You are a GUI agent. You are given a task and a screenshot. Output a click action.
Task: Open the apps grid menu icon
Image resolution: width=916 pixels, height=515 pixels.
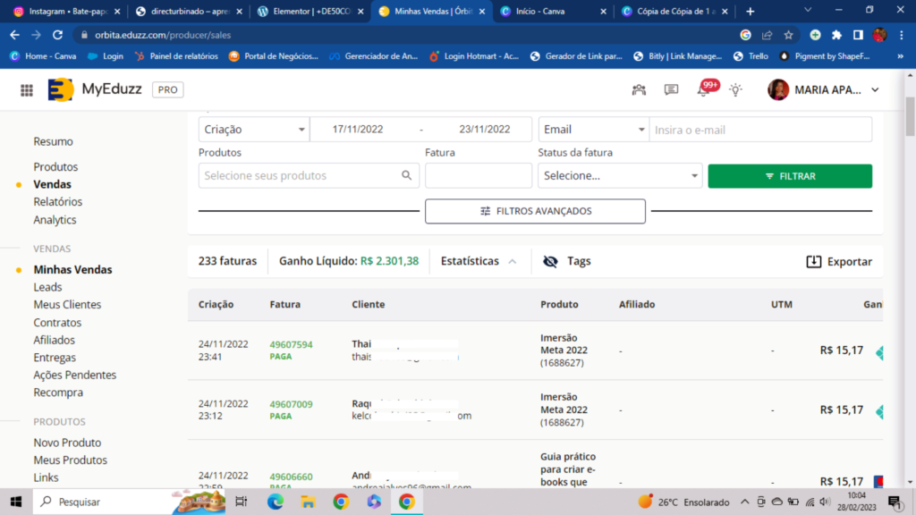click(27, 90)
